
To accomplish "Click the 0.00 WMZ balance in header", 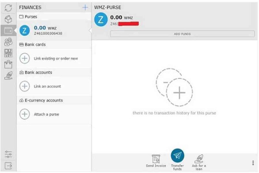I will 122,17.
